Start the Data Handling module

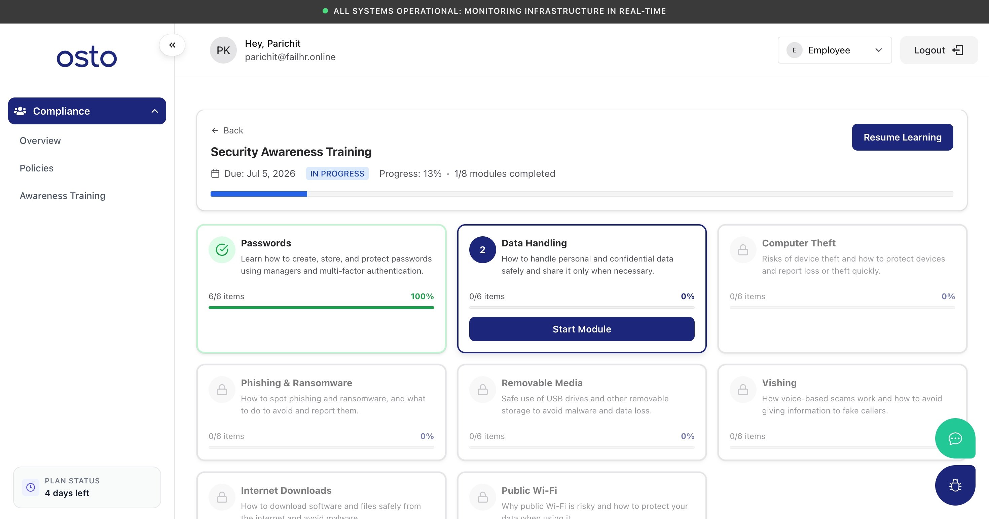pyautogui.click(x=582, y=329)
